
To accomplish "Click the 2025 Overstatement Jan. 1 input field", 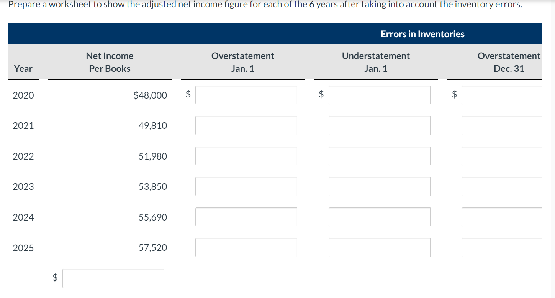I will click(x=246, y=247).
